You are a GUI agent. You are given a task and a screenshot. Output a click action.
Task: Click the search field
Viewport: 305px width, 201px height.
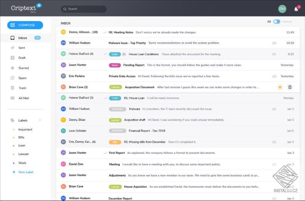click(84, 9)
